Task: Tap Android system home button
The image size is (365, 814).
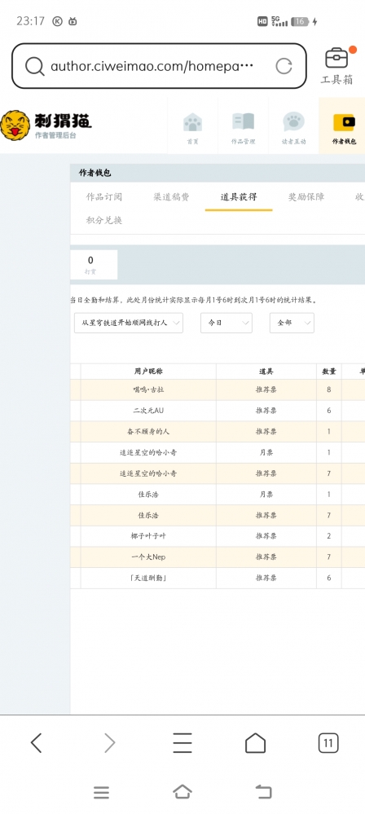Action: click(x=182, y=792)
